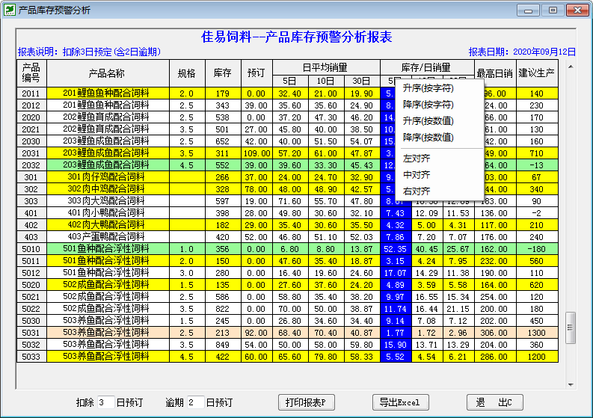Viewport: 593px width, 418px height.
Task: Choose 升序(按字符) from the context menu
Action: 428,88
